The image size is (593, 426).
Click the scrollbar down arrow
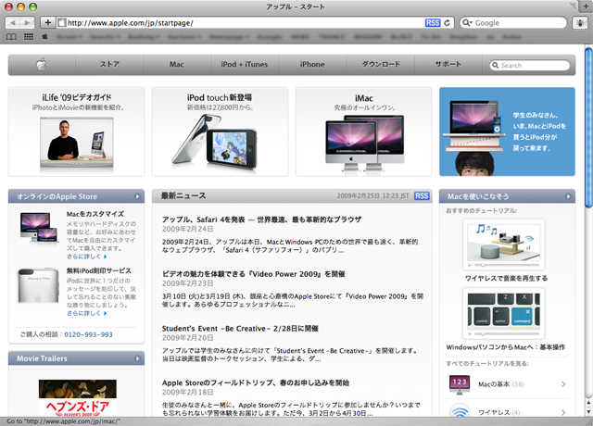(588, 412)
